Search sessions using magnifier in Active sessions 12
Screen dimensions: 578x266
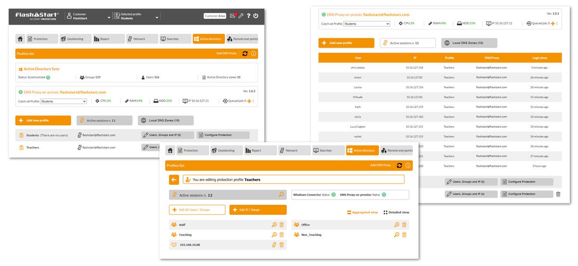(281, 195)
